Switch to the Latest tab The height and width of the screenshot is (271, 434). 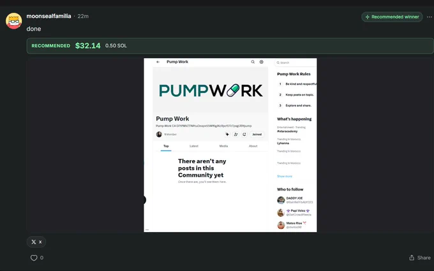coord(194,146)
